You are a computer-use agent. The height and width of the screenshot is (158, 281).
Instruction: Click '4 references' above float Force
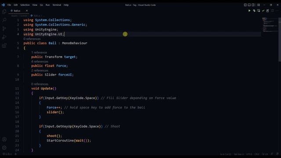click(40, 61)
